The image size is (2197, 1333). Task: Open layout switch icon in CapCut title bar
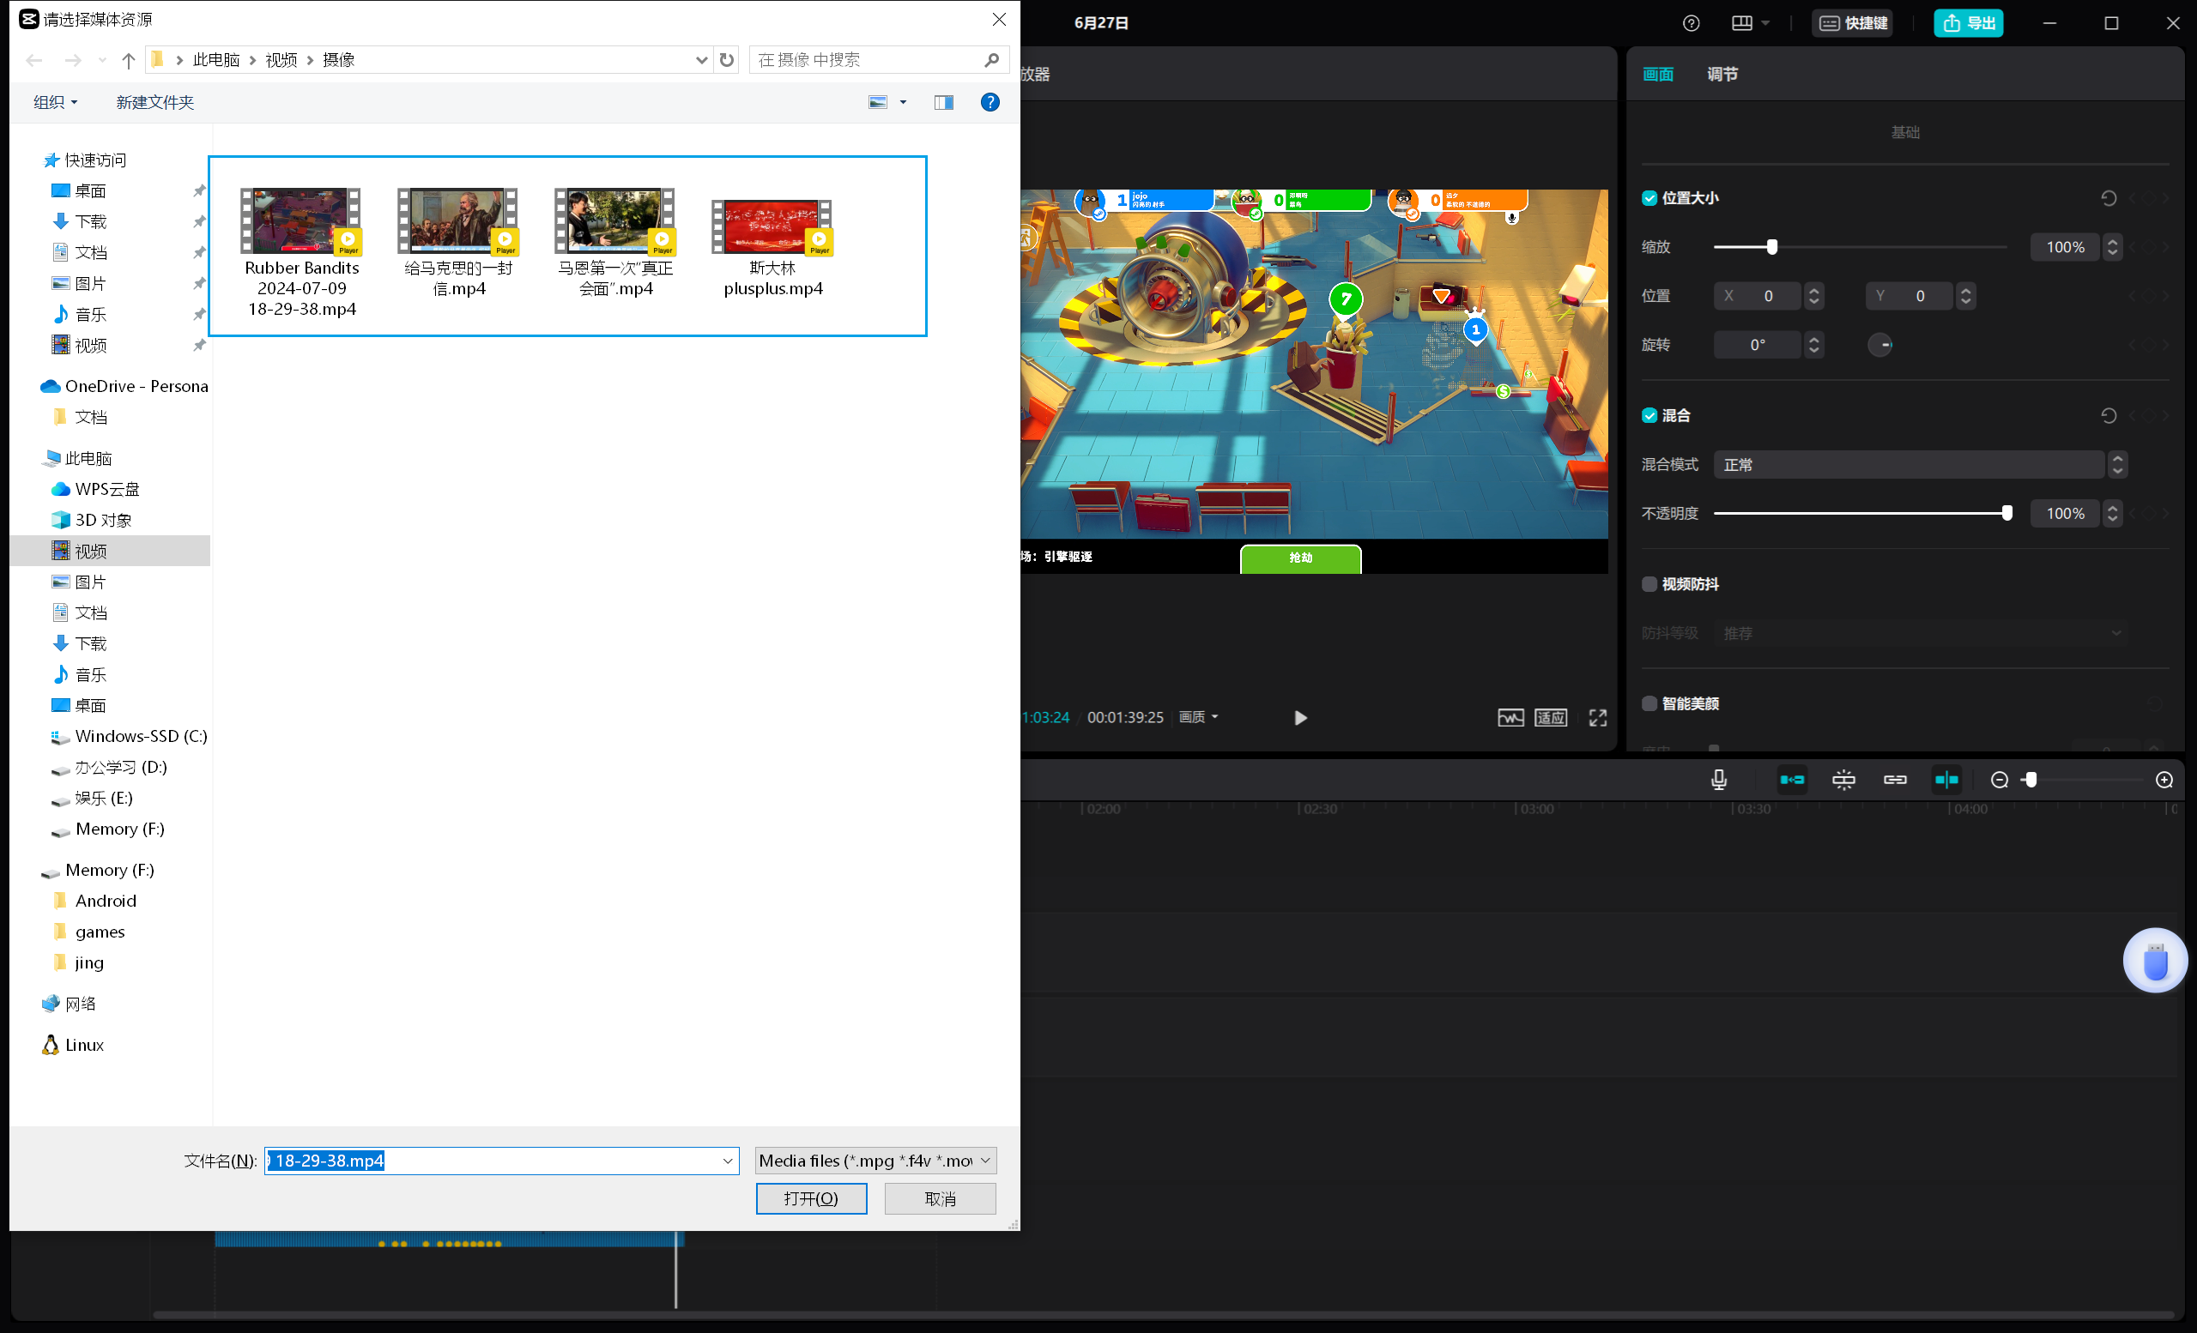click(x=1741, y=23)
